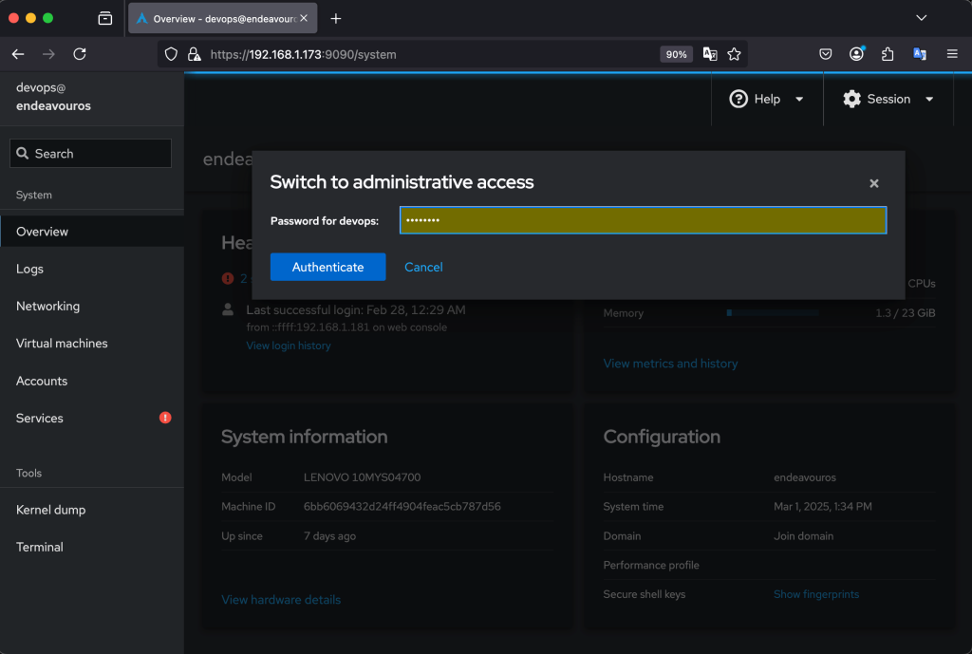Open the list all tabs chevron

click(920, 18)
